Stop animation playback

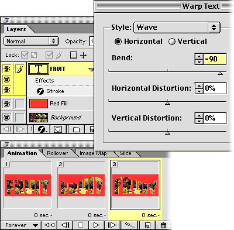pyautogui.click(x=81, y=225)
